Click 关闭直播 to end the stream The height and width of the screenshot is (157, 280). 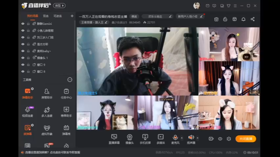coord(246,139)
